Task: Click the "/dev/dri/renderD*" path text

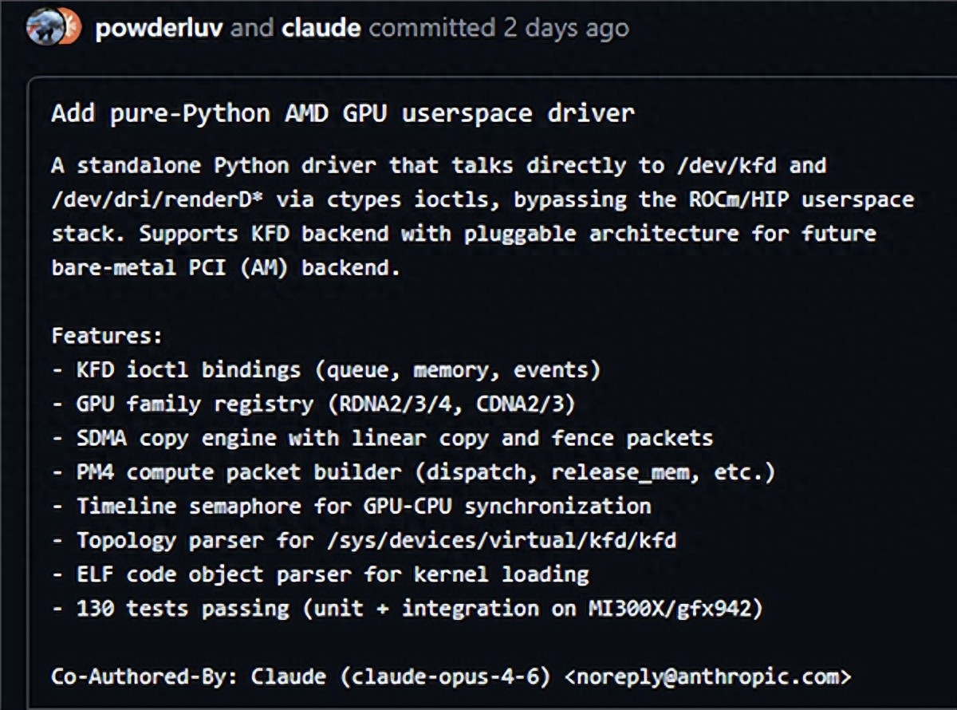Action: click(158, 200)
